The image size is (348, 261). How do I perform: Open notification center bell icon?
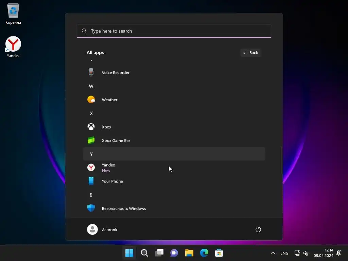pos(339,253)
